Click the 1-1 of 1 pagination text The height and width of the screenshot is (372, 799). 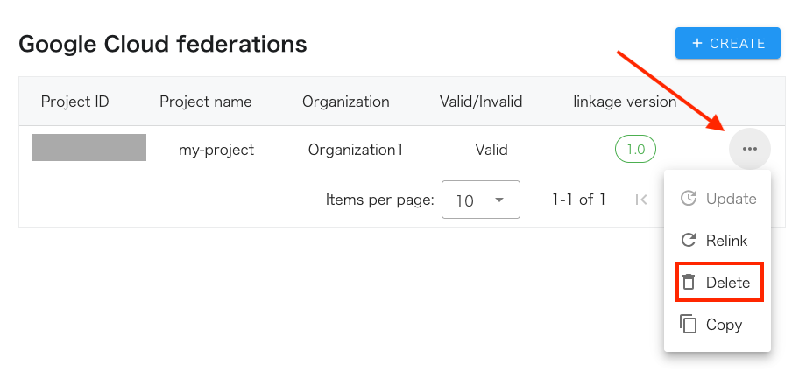(579, 200)
